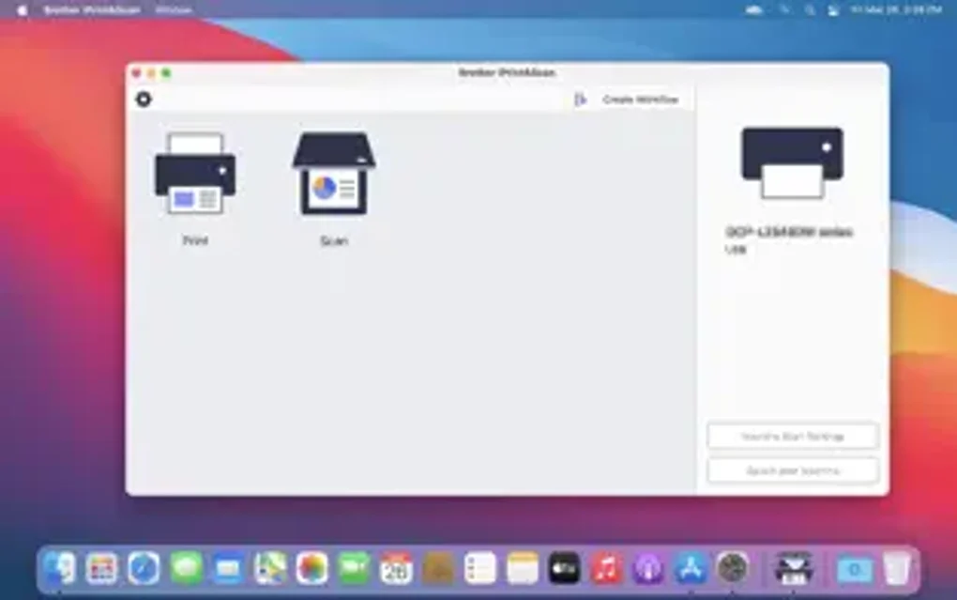
Task: Click the selected machine printer image
Action: click(x=792, y=162)
